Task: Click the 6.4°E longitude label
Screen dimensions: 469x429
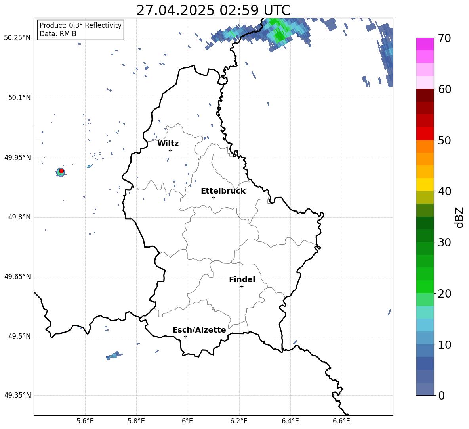Action: point(290,421)
